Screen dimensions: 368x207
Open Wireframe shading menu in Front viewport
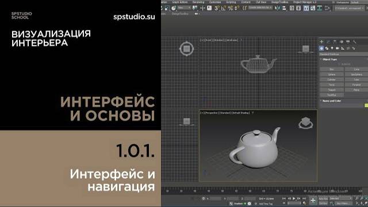pos(232,40)
